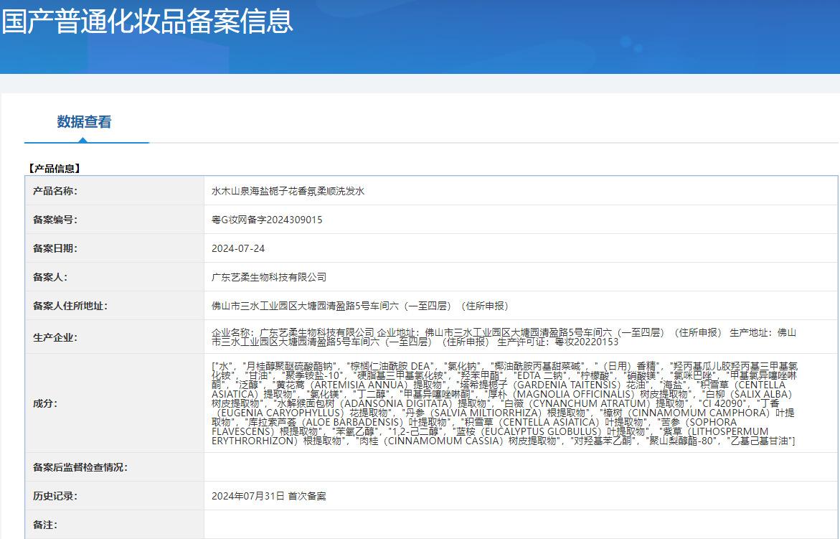Click the production enterprise details text
The width and height of the screenshot is (840, 539).
[504, 337]
